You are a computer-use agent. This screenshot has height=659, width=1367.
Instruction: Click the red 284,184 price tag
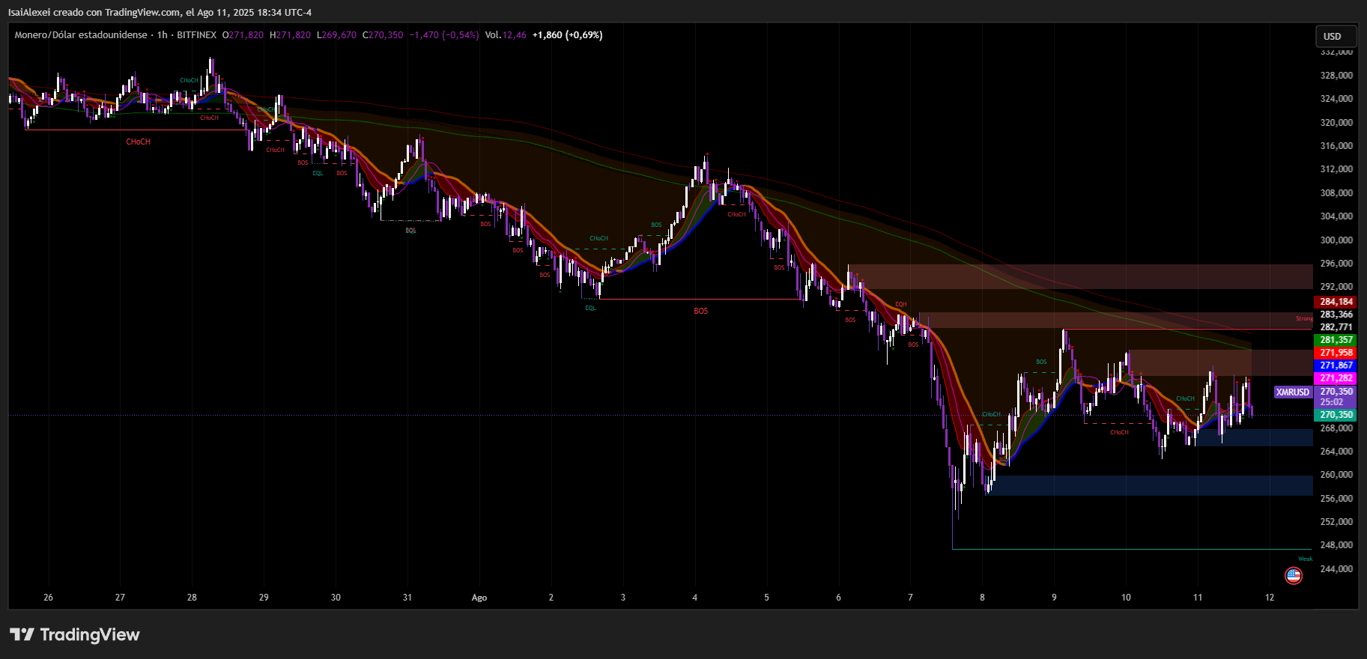coord(1336,302)
